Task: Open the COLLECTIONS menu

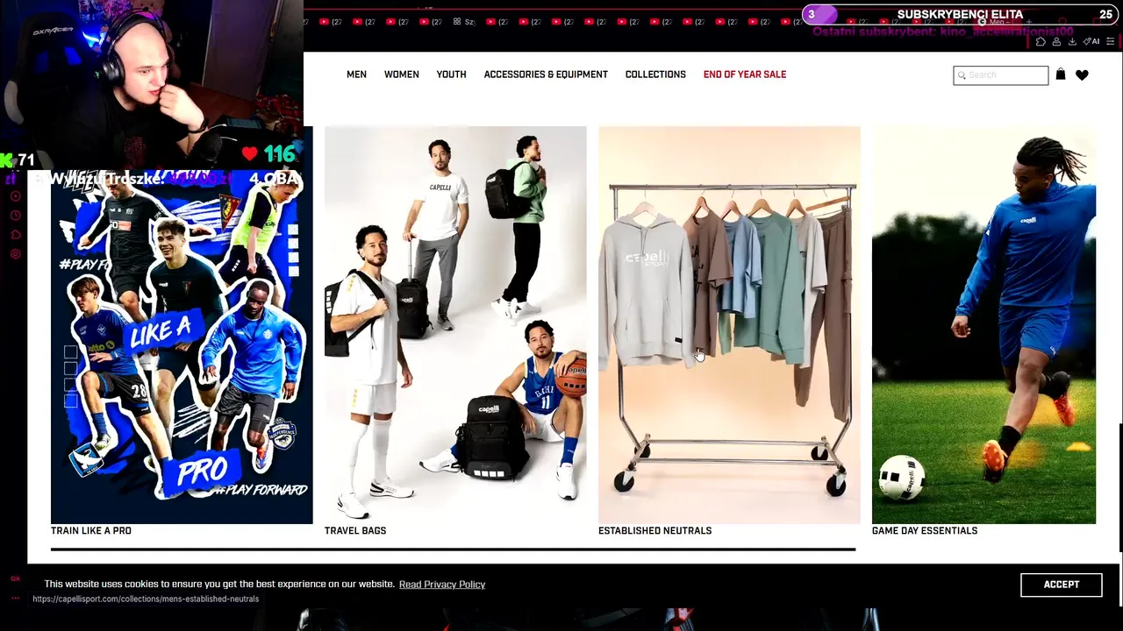Action: pyautogui.click(x=655, y=74)
